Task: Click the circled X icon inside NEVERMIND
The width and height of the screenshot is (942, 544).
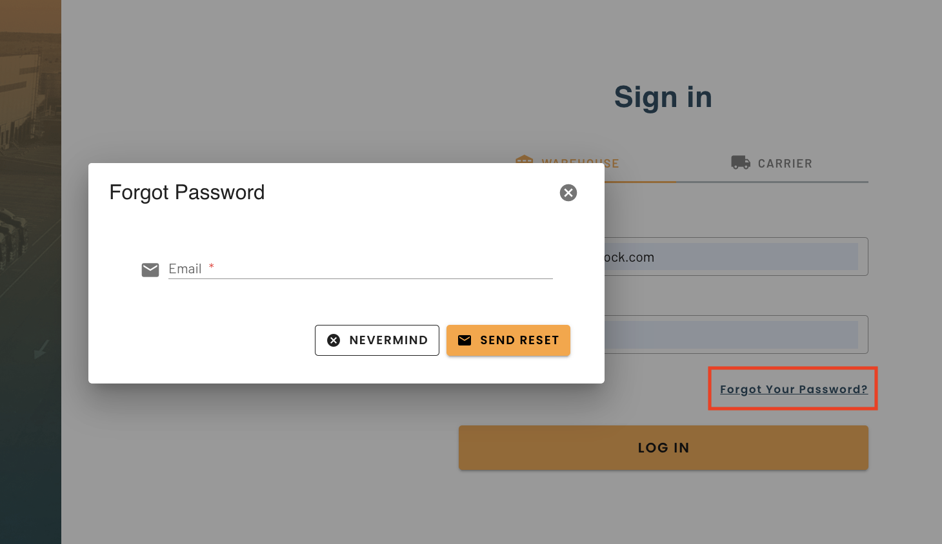Action: click(x=334, y=340)
